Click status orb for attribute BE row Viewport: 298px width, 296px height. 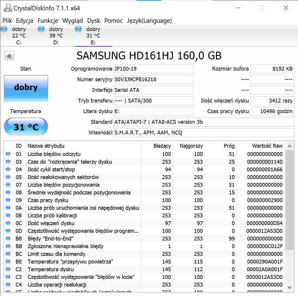(8, 262)
